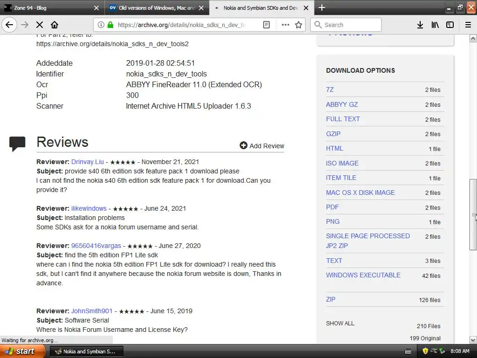The image size is (477, 358).
Task: Click the network connection tray icon
Action: (434, 351)
